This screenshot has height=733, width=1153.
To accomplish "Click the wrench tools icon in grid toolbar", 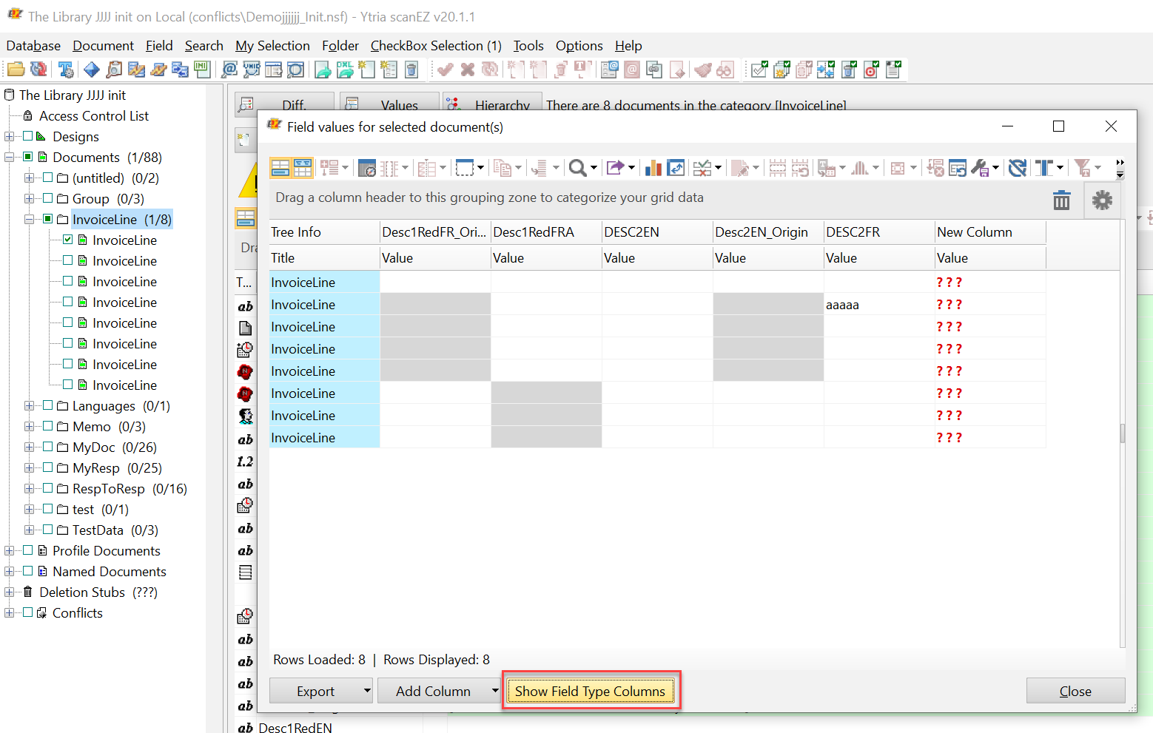I will [x=980, y=169].
